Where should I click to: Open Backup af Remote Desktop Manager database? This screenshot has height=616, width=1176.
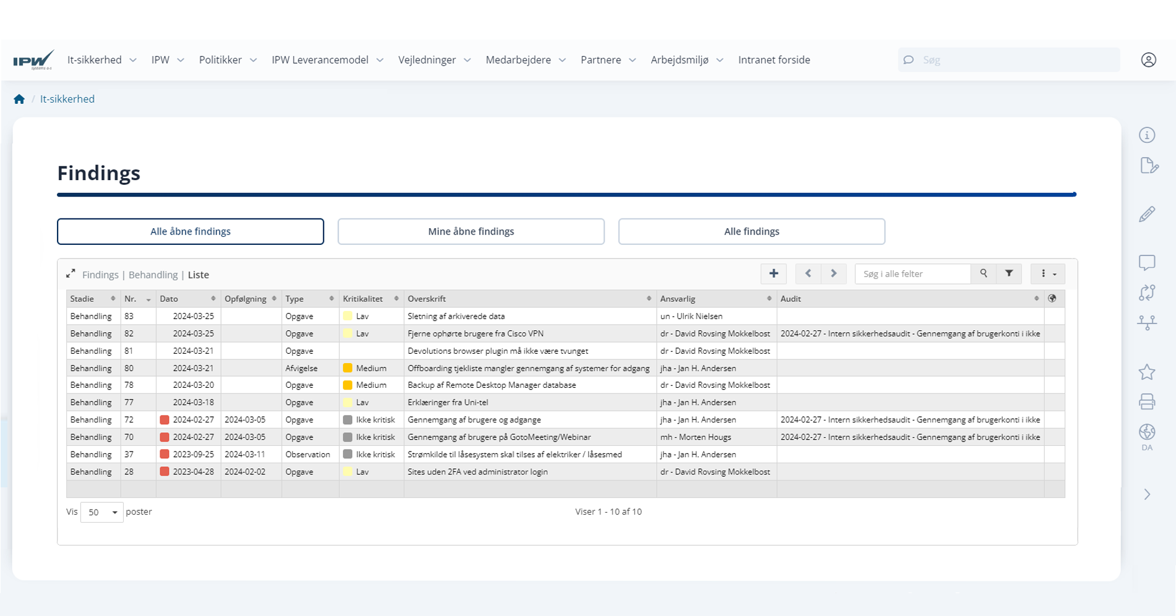pyautogui.click(x=491, y=385)
